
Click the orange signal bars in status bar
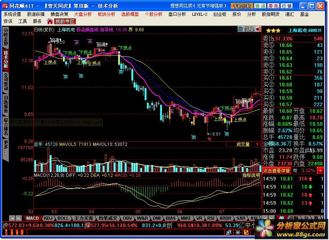[14, 232]
